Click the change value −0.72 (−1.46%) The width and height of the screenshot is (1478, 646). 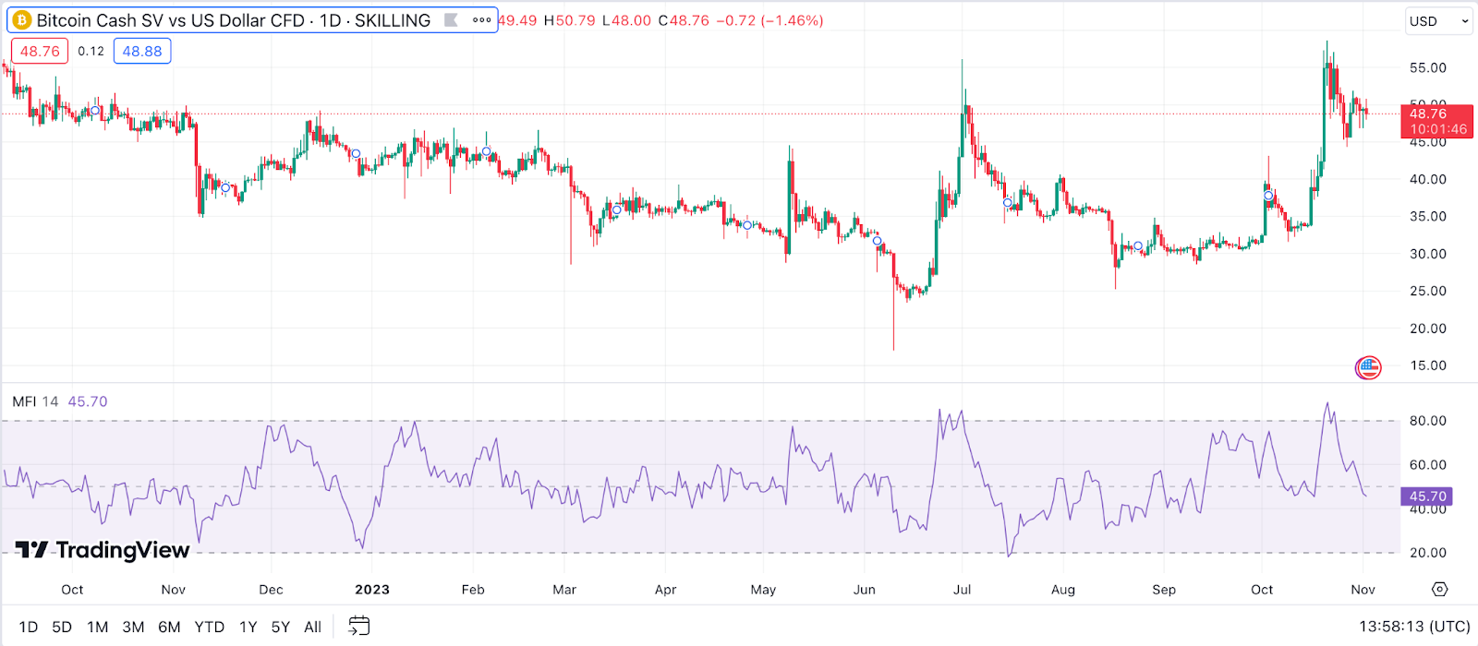[x=769, y=20]
